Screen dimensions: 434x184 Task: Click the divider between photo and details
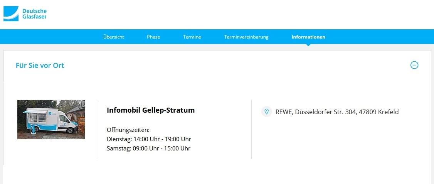click(x=97, y=129)
